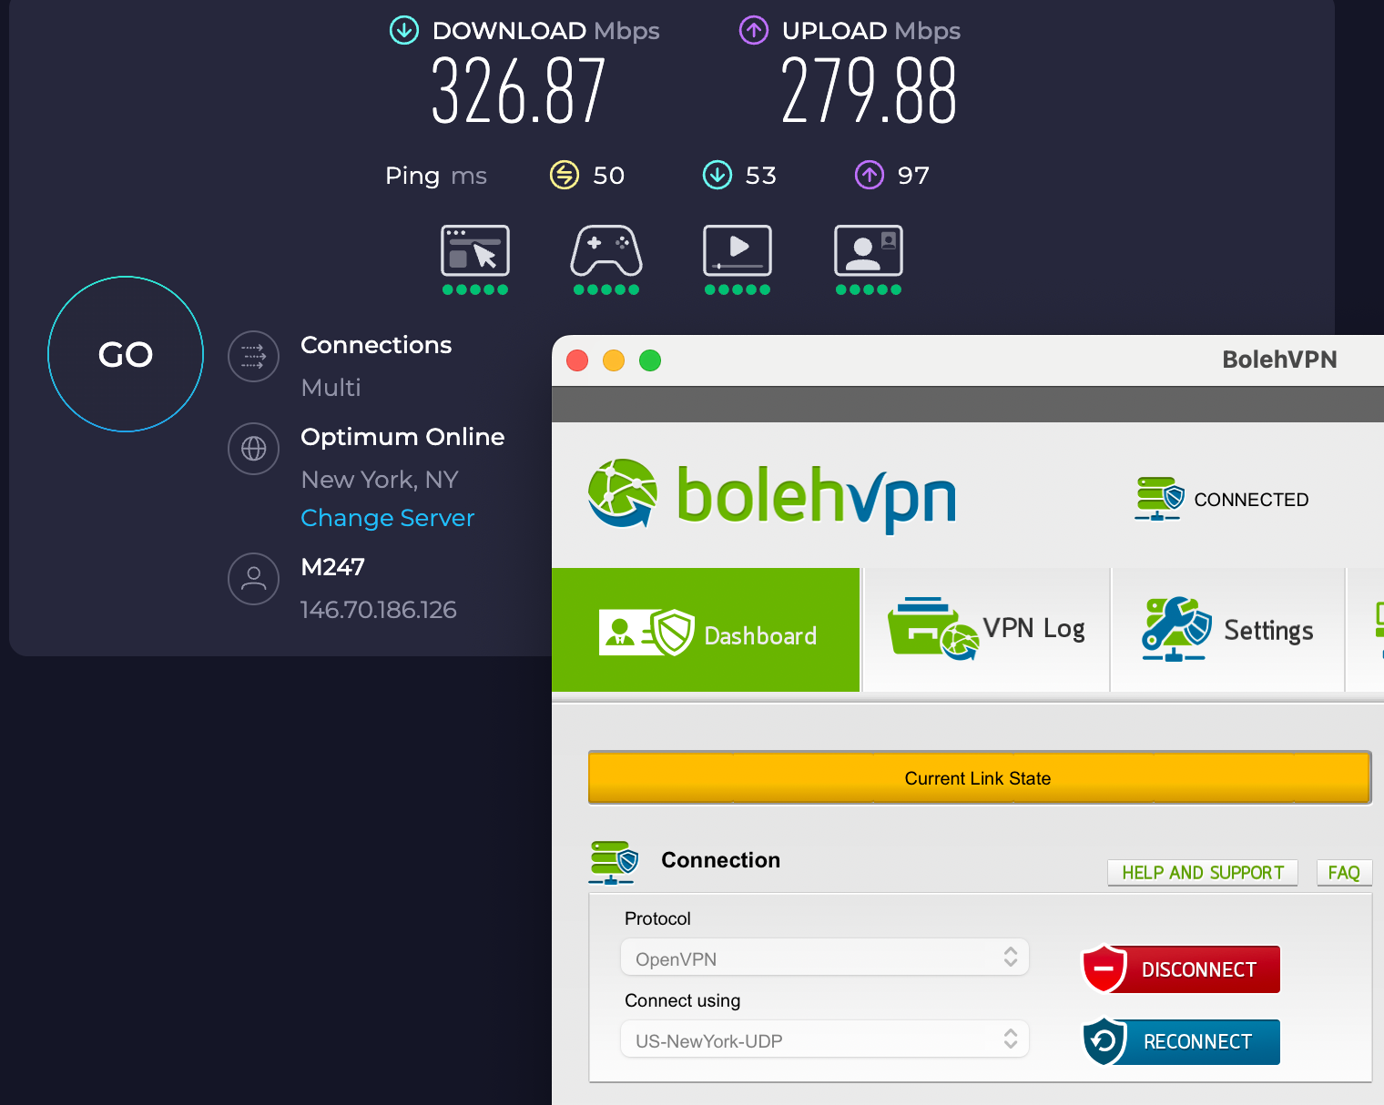Click the download speed value 326.87
This screenshot has width=1384, height=1105.
518,91
